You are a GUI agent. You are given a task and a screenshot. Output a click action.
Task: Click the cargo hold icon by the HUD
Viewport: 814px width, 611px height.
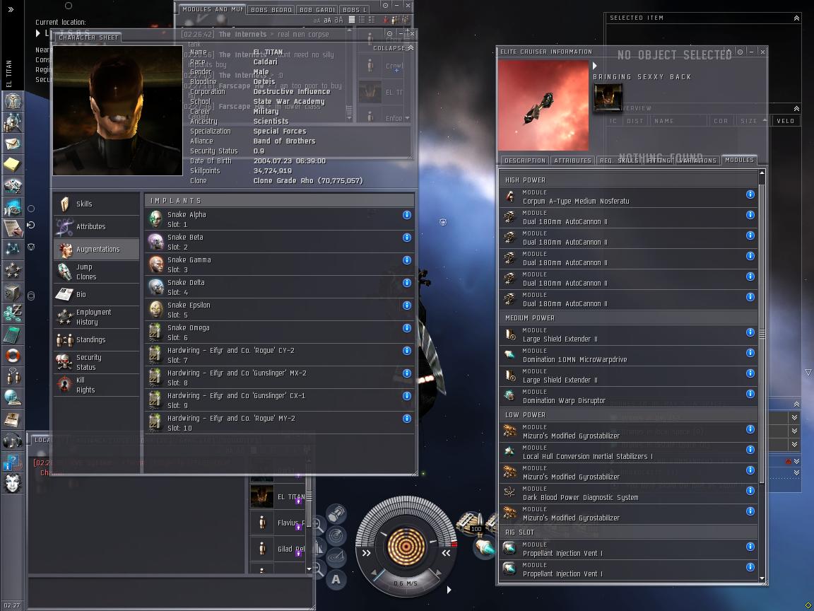pos(336,513)
